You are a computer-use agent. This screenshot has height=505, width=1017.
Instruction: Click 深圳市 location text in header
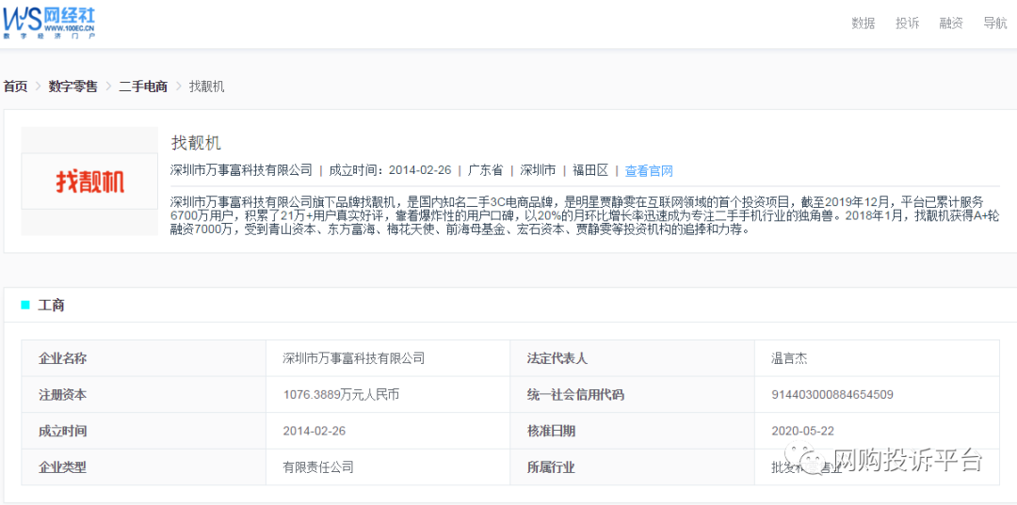(x=538, y=171)
